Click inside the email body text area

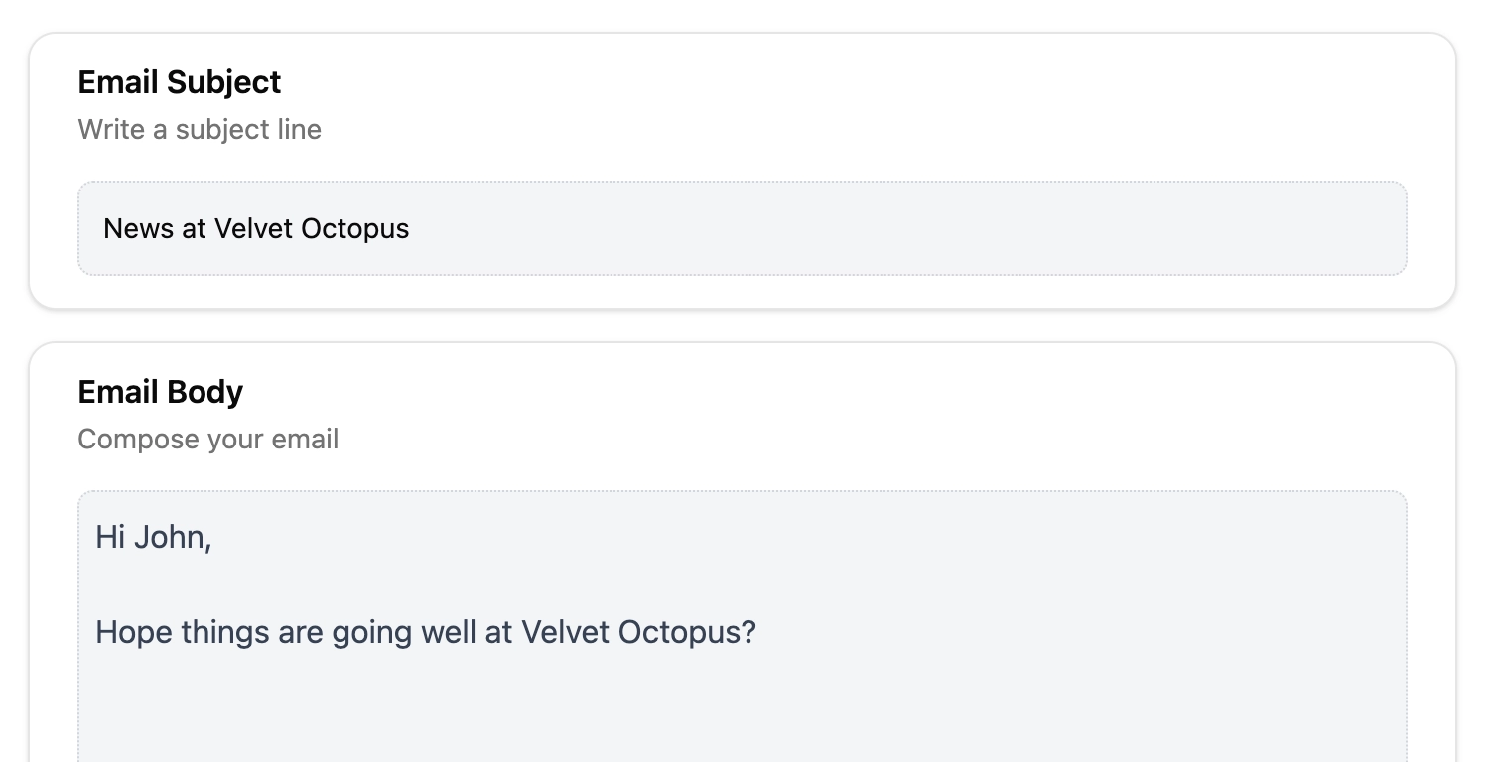tap(743, 627)
